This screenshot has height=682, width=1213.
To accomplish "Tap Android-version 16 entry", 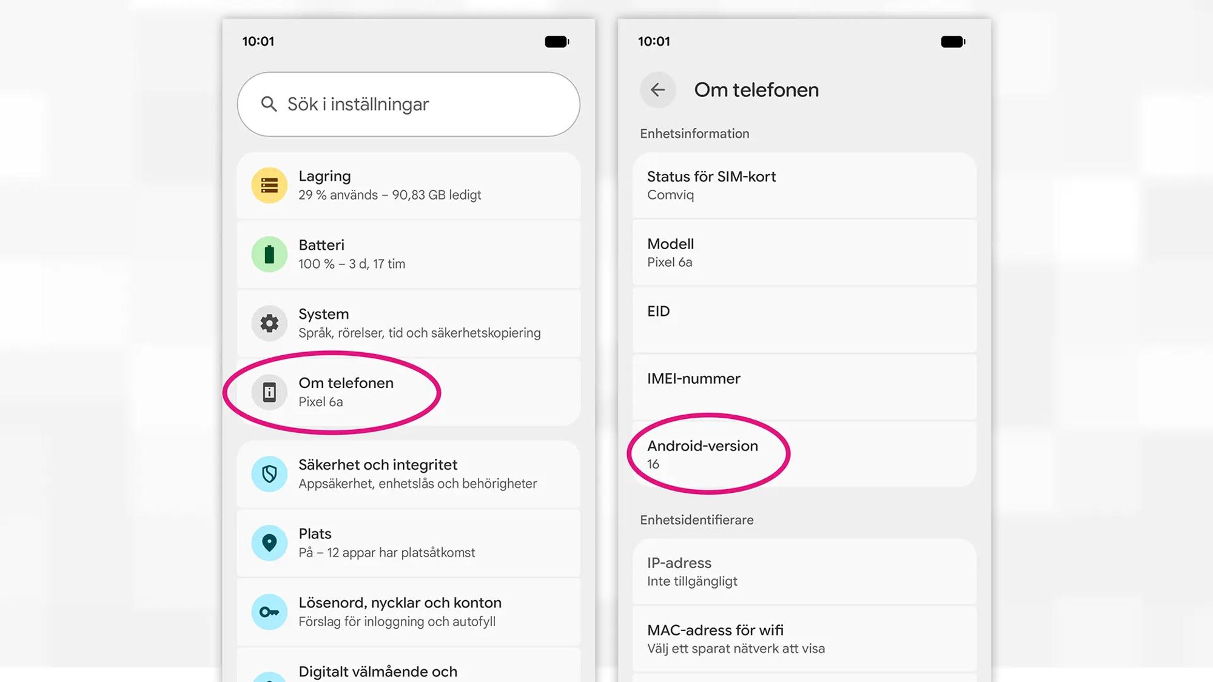I will tap(804, 455).
